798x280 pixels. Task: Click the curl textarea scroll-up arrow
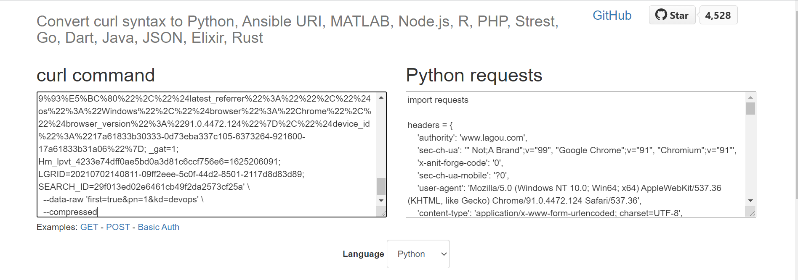381,97
